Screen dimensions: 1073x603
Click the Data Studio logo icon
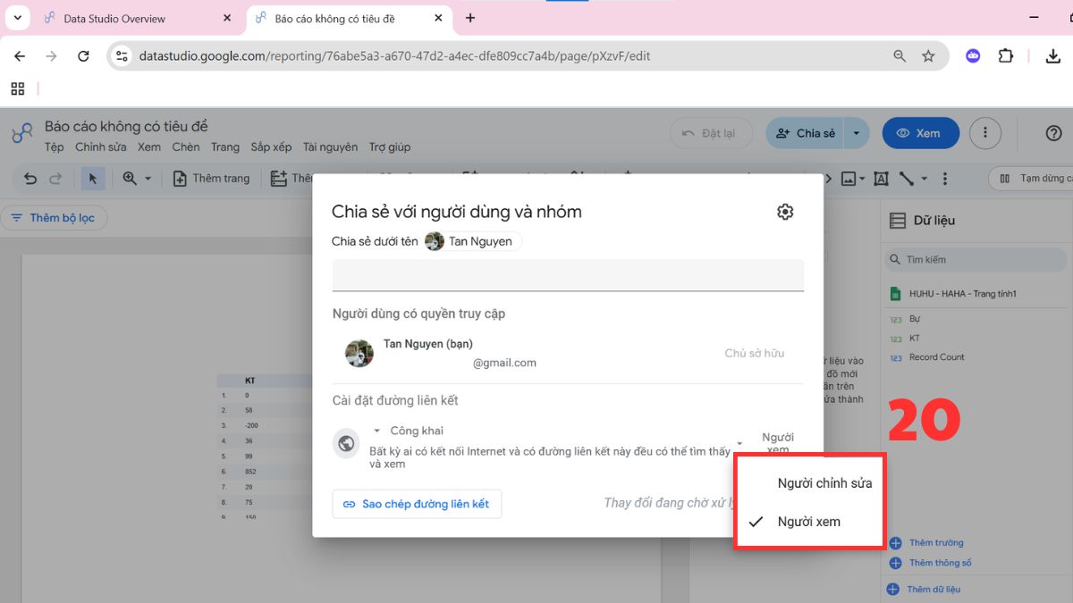[22, 134]
